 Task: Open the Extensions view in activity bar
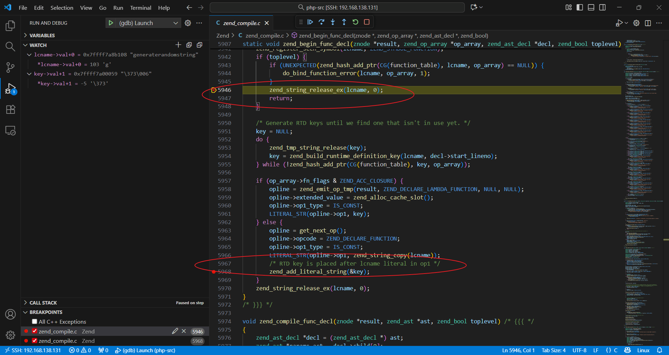point(10,110)
